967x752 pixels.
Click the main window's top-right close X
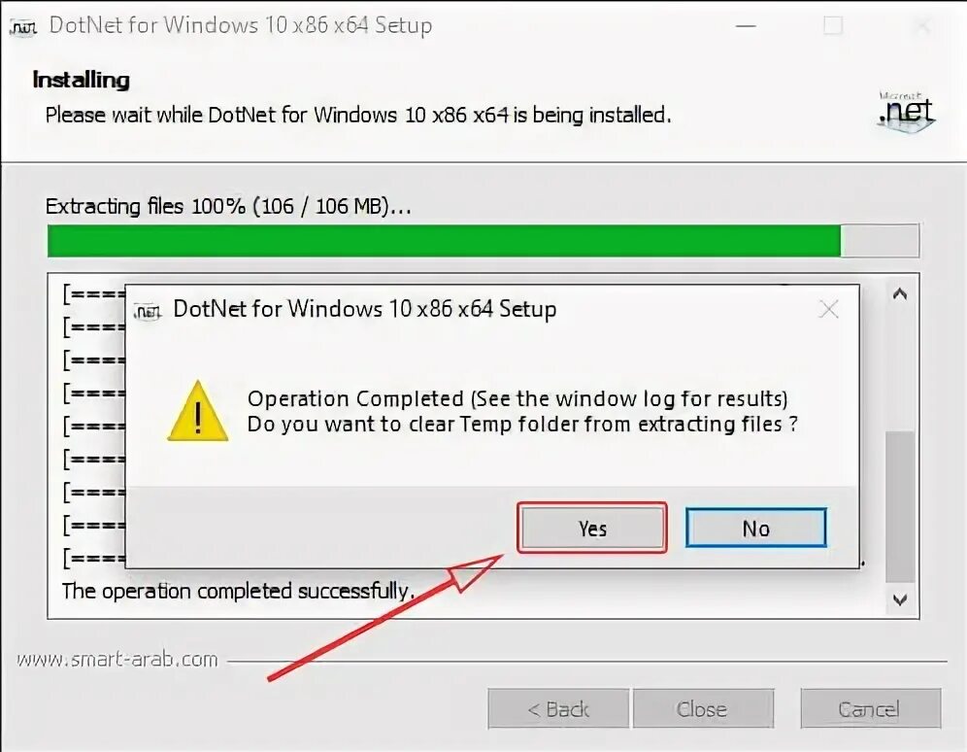pos(923,26)
